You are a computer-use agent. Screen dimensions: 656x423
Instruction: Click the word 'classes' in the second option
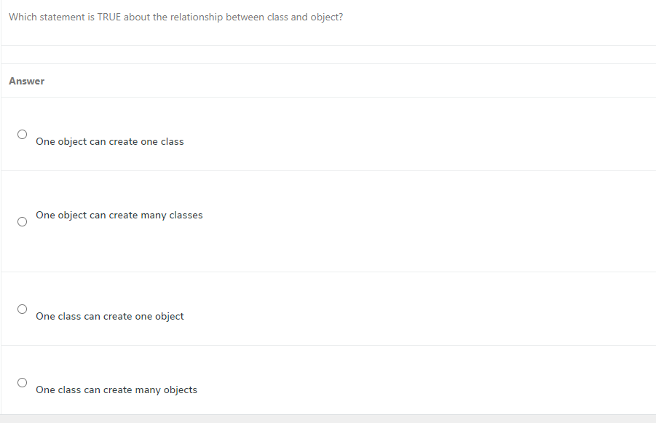pos(186,216)
